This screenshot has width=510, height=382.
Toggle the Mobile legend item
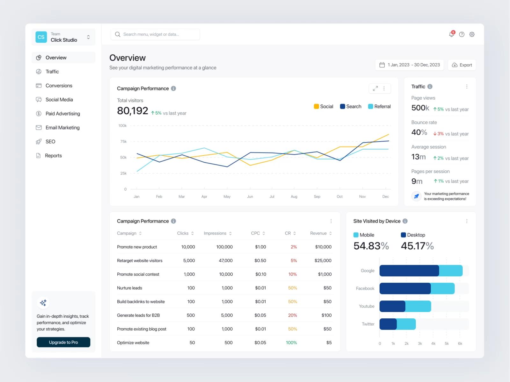(x=364, y=235)
